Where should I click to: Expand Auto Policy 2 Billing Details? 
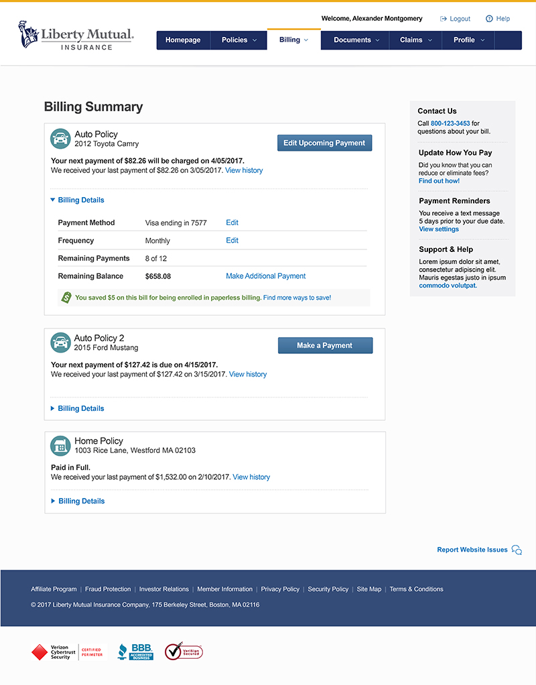click(77, 408)
